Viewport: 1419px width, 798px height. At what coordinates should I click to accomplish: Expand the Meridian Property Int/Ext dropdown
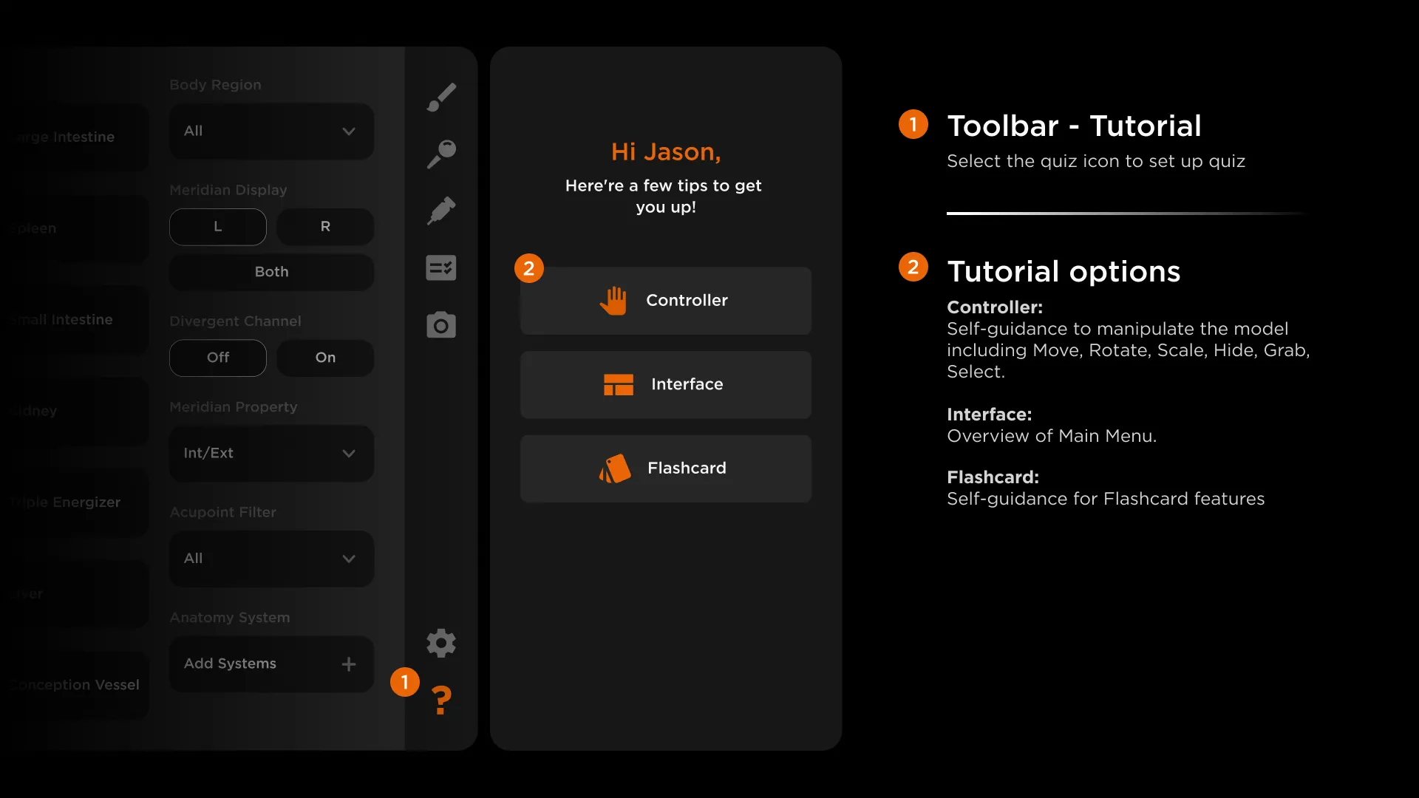(271, 454)
